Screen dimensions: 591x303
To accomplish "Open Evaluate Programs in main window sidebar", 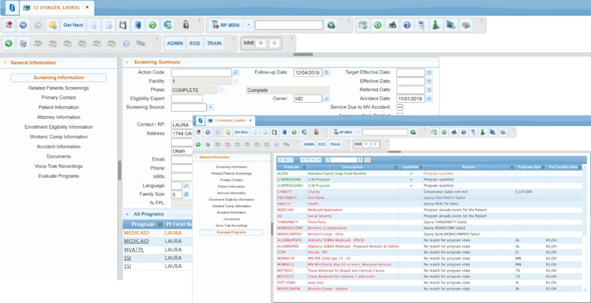I will click(x=59, y=176).
